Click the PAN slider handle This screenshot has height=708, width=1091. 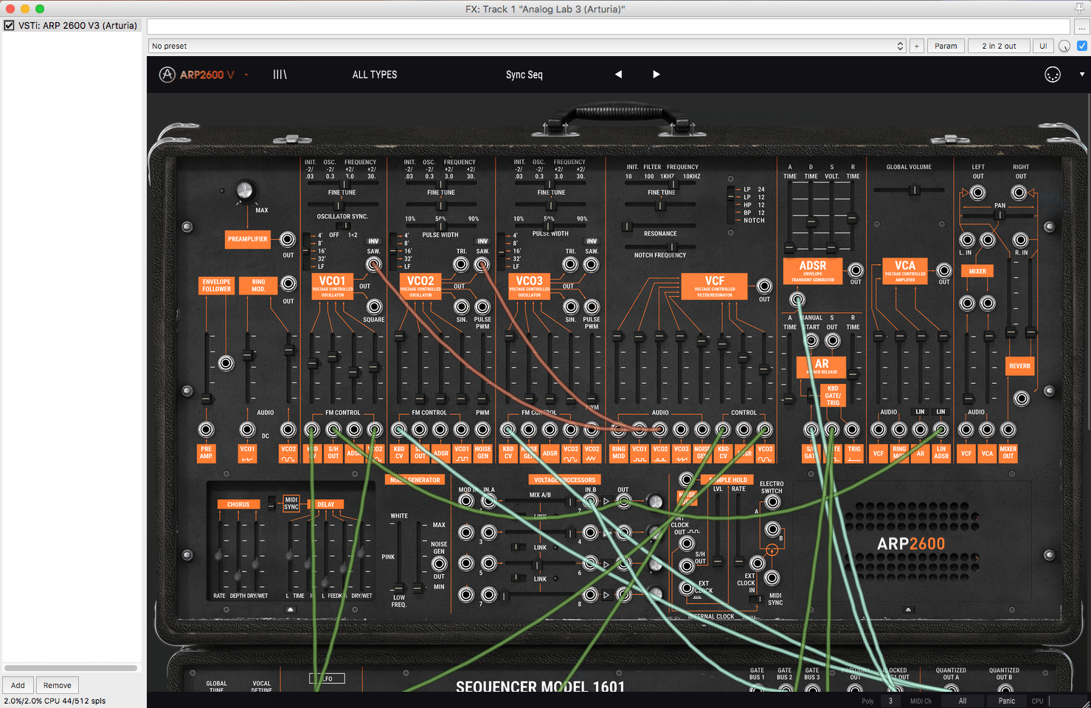point(1000,215)
